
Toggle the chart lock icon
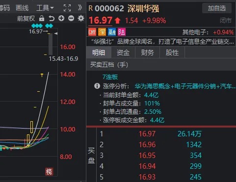point(42,18)
